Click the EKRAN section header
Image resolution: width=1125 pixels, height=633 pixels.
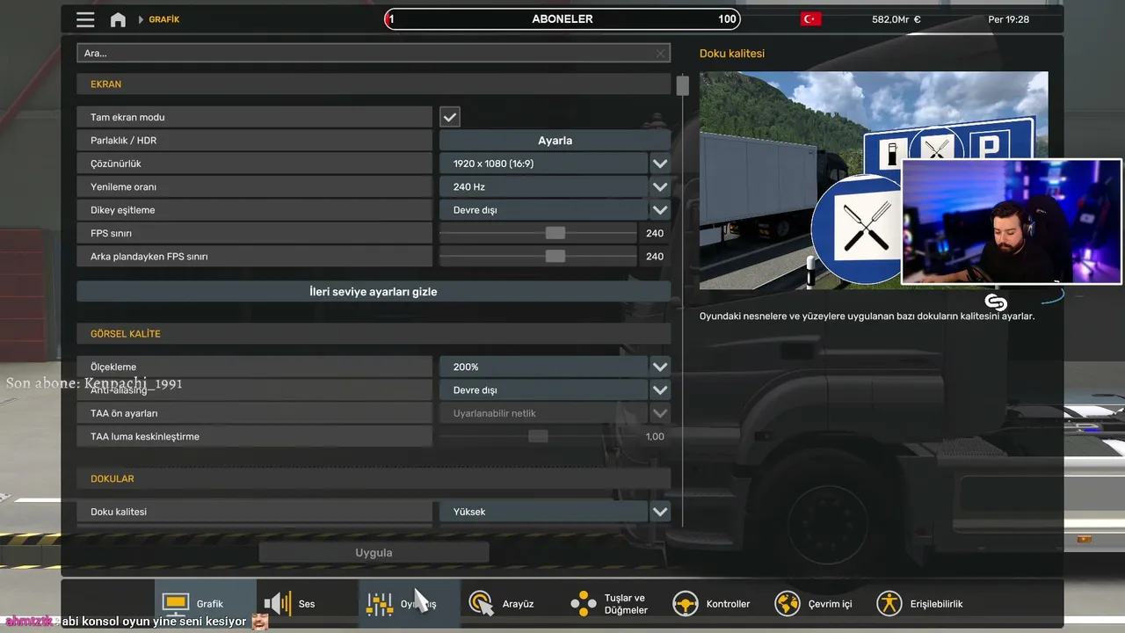374,84
